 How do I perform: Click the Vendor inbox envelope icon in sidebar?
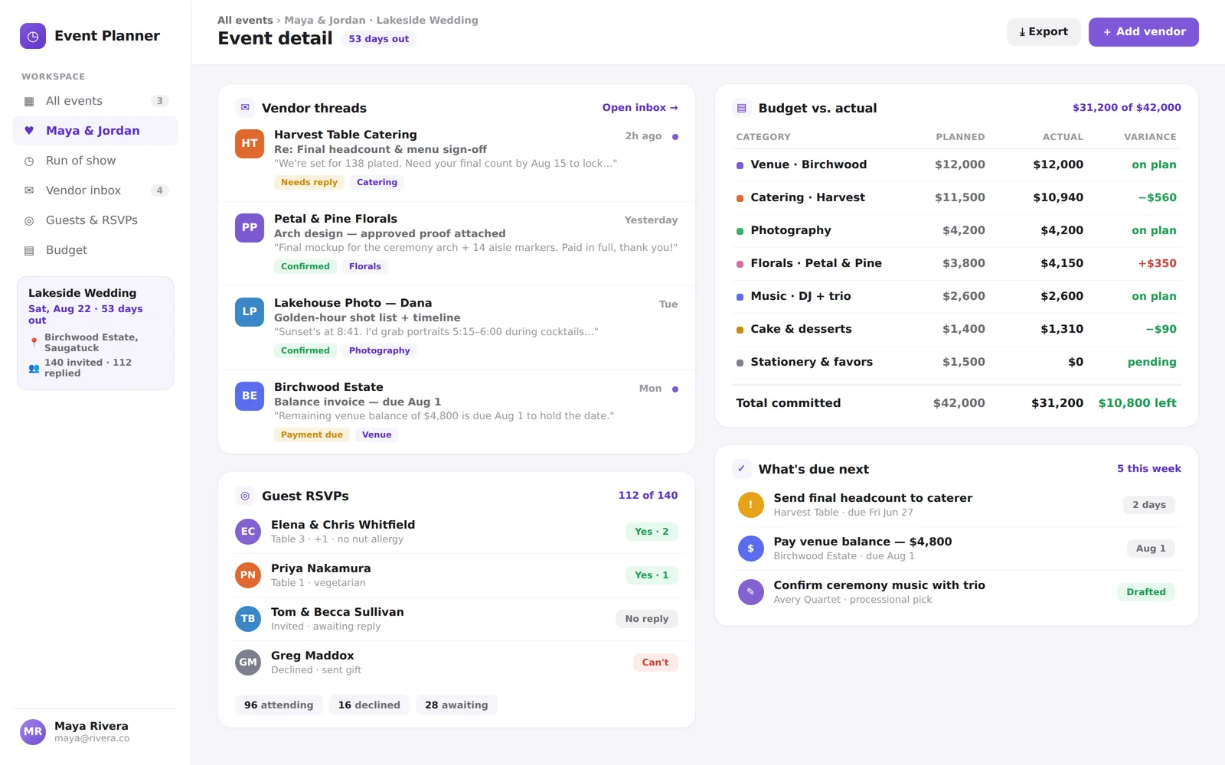pyautogui.click(x=29, y=190)
